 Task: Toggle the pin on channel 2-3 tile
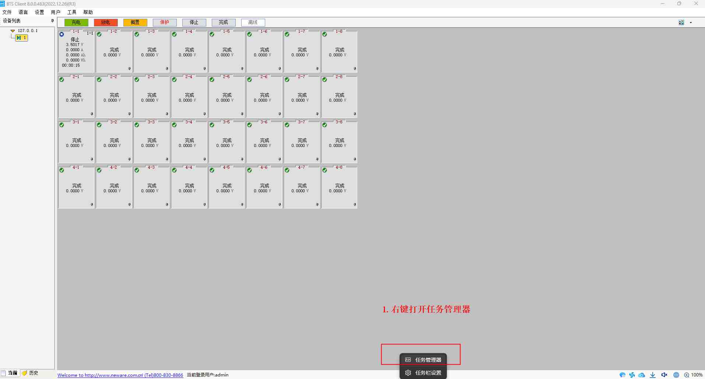pos(167,114)
